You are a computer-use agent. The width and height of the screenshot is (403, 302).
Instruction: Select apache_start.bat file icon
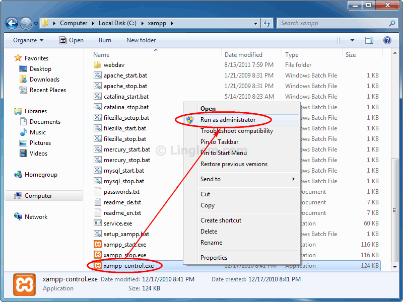click(97, 75)
